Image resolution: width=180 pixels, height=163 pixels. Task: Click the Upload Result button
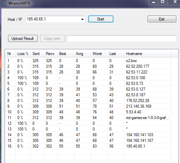(x=23, y=39)
